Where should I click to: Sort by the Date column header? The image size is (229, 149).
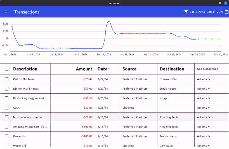102,69
